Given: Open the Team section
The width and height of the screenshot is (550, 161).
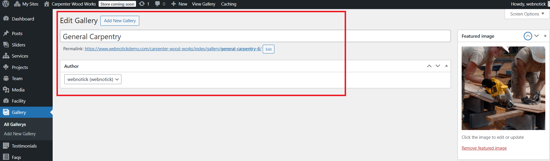Looking at the screenshot, I should (17, 78).
